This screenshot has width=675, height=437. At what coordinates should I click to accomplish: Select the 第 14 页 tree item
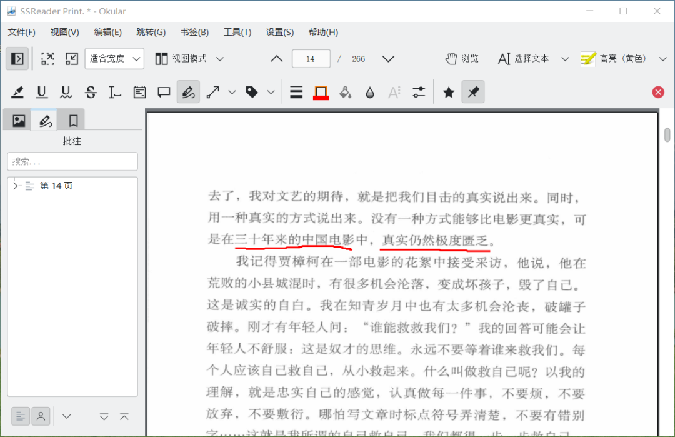pos(56,186)
